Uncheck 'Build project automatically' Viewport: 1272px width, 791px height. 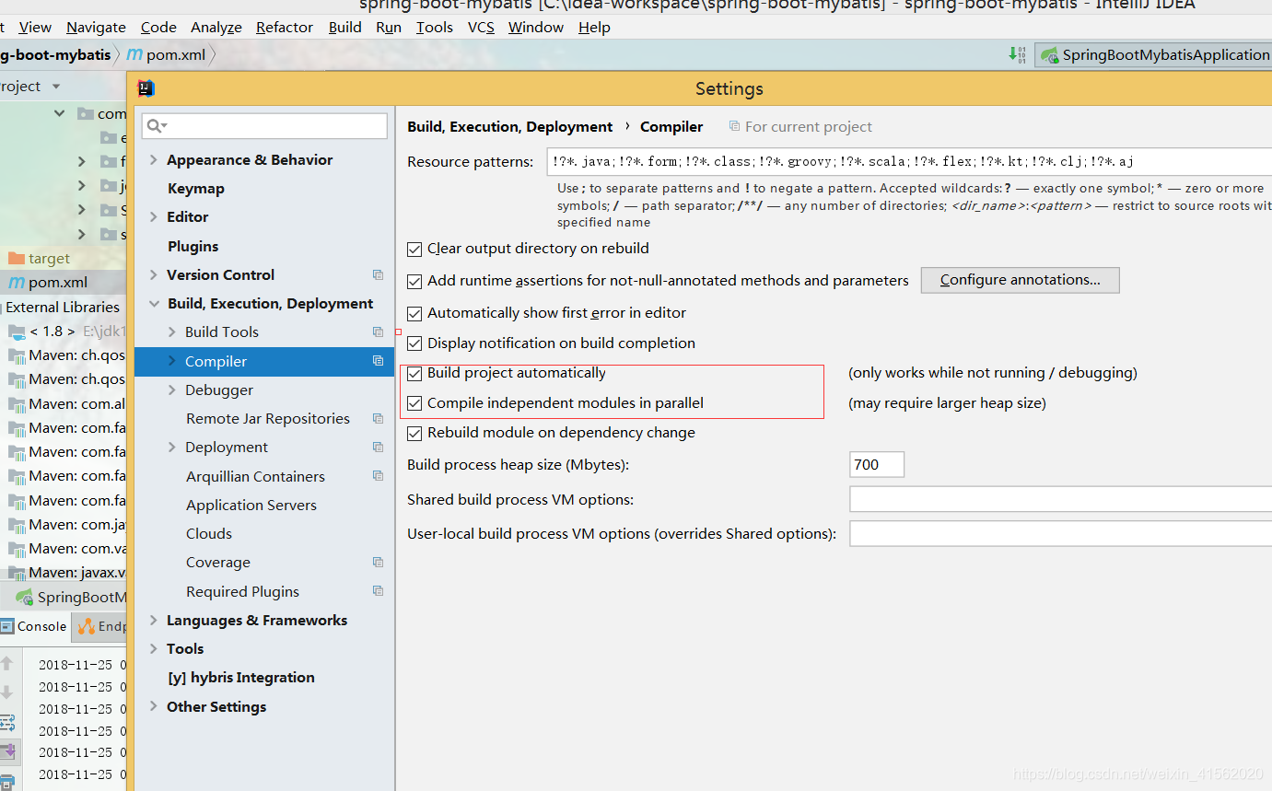(414, 374)
